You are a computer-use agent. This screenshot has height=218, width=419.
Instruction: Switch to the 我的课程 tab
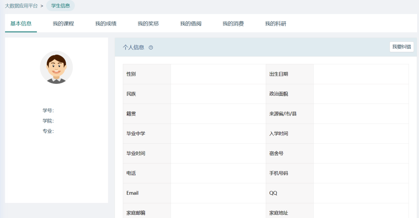tap(63, 24)
